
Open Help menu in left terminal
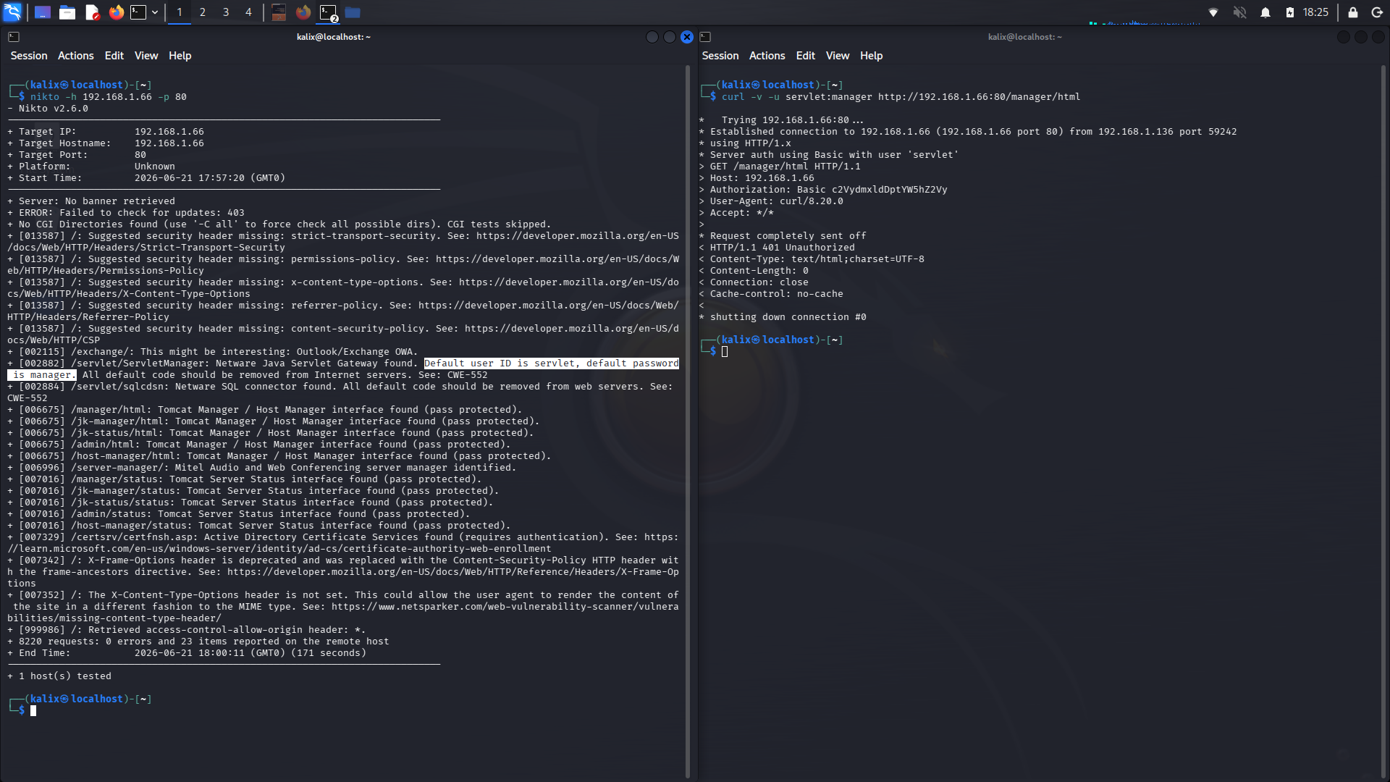coord(180,56)
